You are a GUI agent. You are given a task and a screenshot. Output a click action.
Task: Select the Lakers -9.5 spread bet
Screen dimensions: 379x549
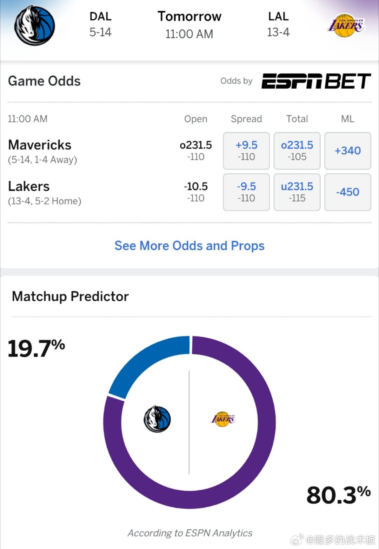pyautogui.click(x=246, y=192)
